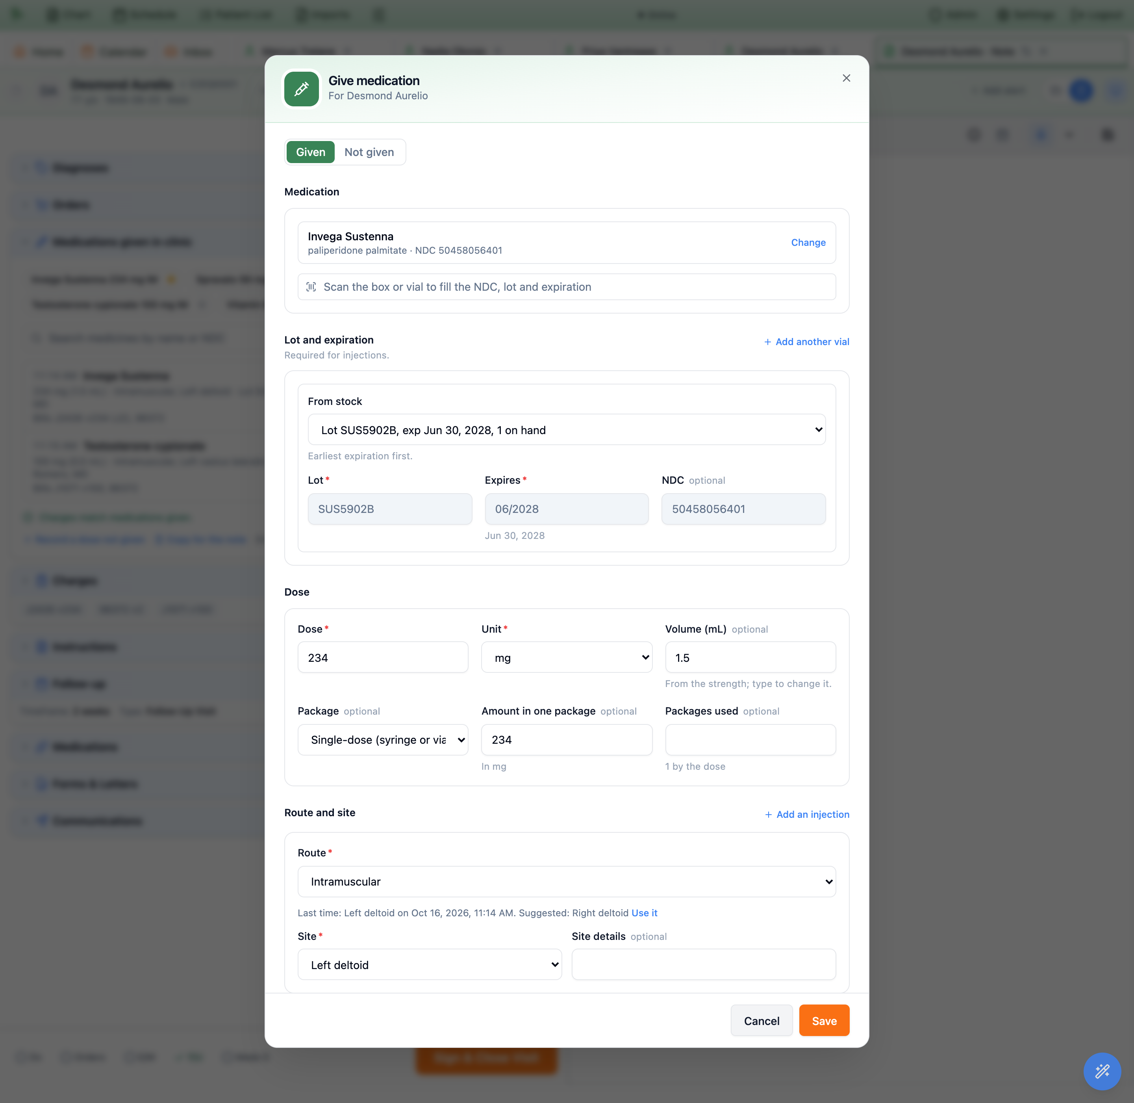Focus the scan box or vial field
The width and height of the screenshot is (1134, 1103).
coord(567,287)
